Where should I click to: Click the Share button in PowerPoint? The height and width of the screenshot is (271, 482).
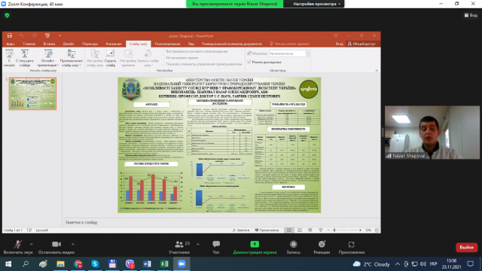[361, 44]
